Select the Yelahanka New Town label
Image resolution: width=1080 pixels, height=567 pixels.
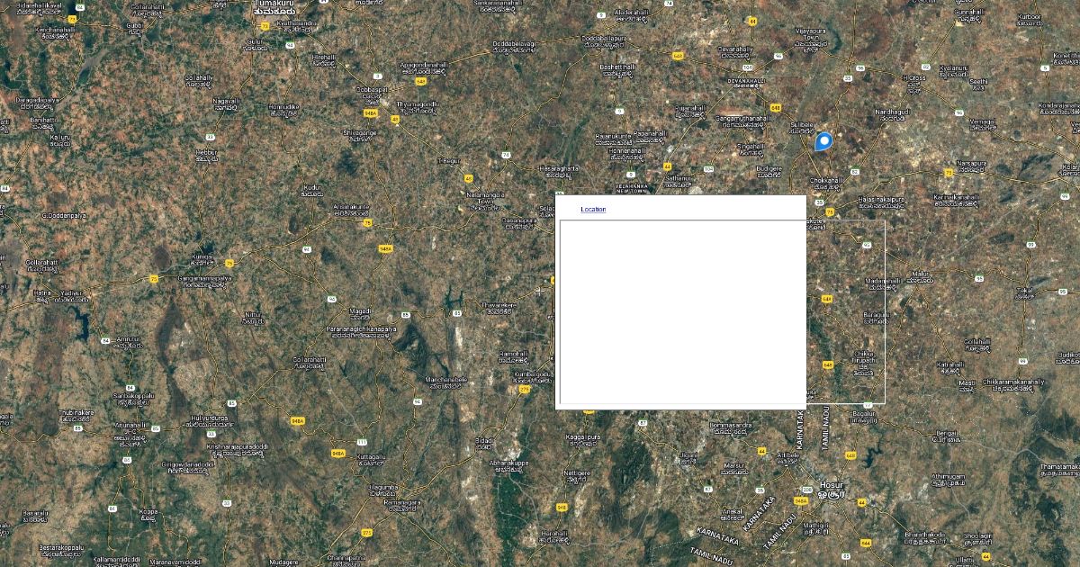point(632,188)
